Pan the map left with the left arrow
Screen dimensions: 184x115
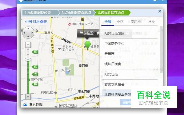tap(24, 33)
